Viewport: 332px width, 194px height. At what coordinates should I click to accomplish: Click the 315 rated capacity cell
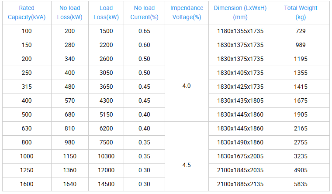pyautogui.click(x=27, y=87)
